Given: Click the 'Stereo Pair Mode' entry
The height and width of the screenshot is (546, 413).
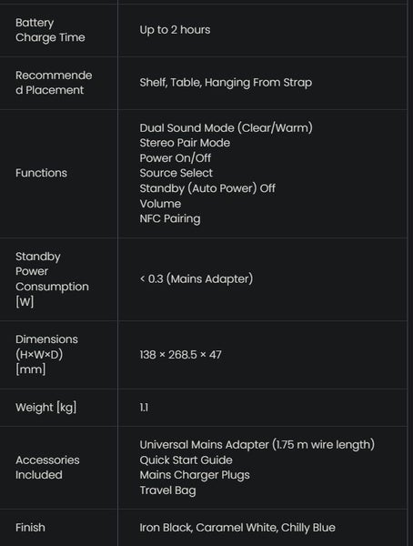Looking at the screenshot, I should (185, 143).
